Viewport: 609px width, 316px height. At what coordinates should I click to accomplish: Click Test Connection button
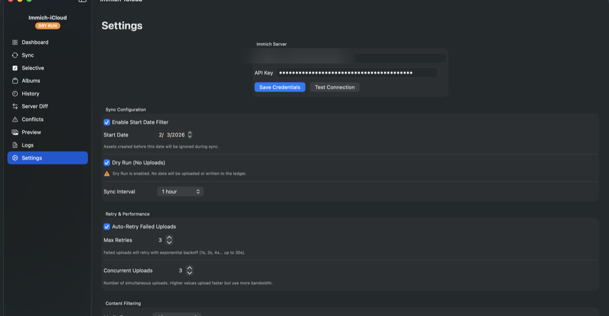[x=335, y=87]
